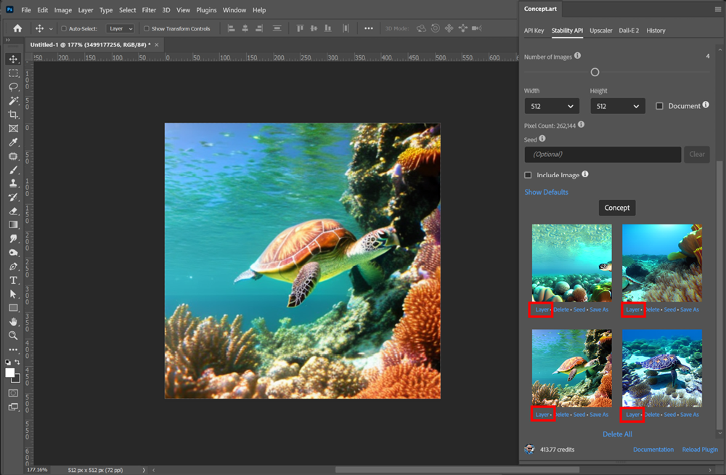
Task: Open the Concept.art panel flyout menu
Action: 718,9
